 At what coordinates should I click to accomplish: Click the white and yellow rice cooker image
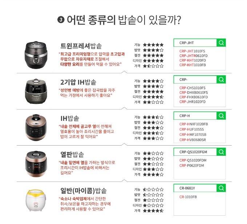36,200
